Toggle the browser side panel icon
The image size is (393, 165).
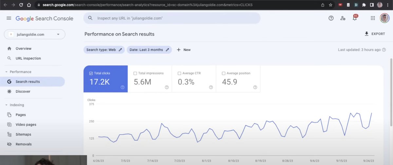coord(372,5)
